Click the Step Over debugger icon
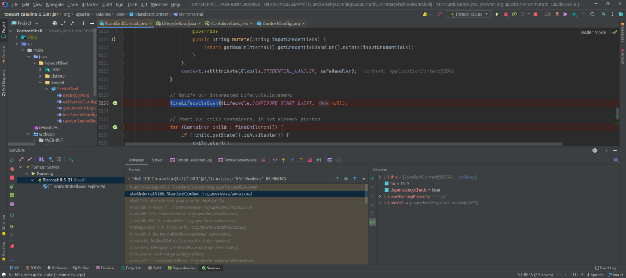Screen dimensions: 626x278 (275, 159)
